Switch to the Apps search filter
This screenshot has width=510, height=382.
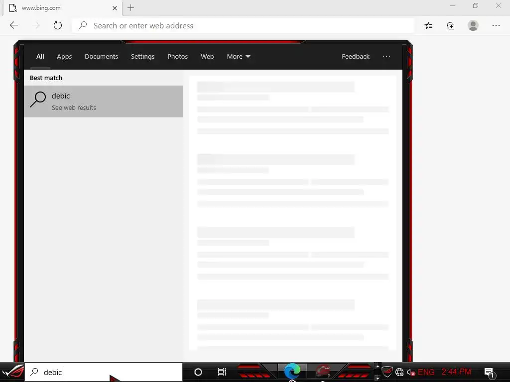coord(64,57)
